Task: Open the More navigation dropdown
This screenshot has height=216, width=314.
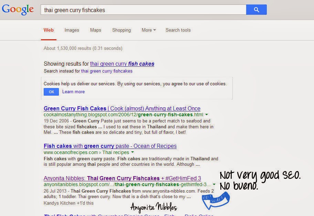Action: (148, 30)
